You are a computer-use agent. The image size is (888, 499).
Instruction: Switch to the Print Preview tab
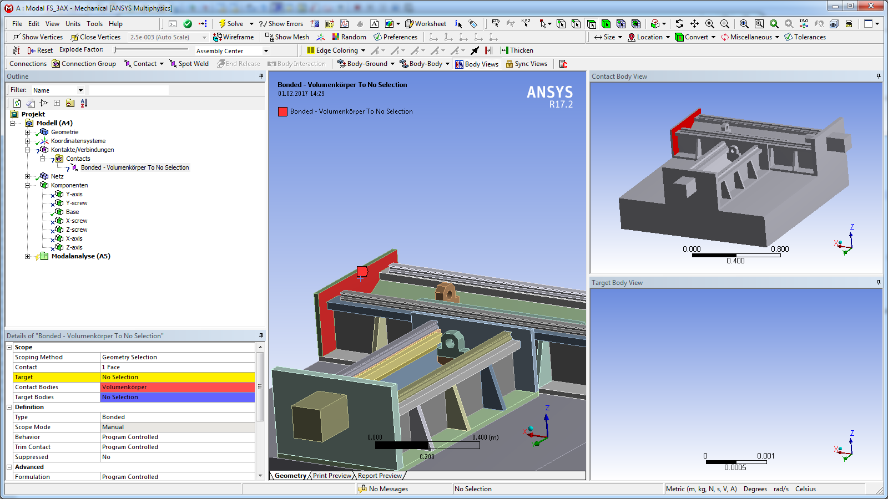(332, 476)
